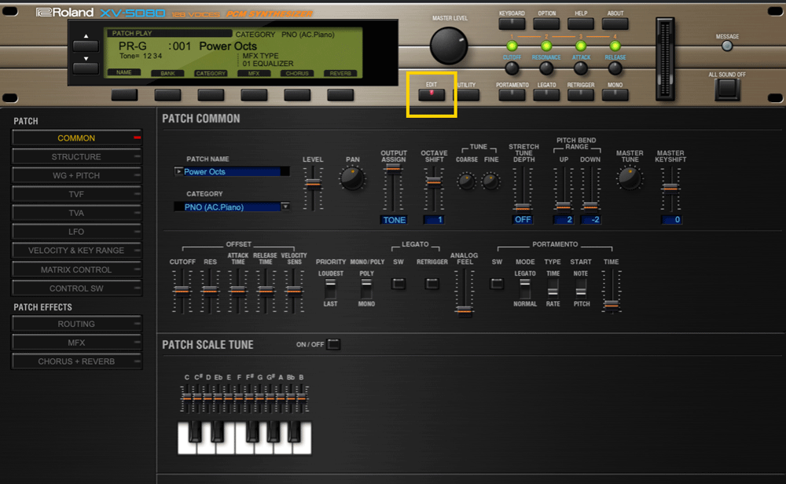Click the Master Tune knob

pyautogui.click(x=630, y=178)
